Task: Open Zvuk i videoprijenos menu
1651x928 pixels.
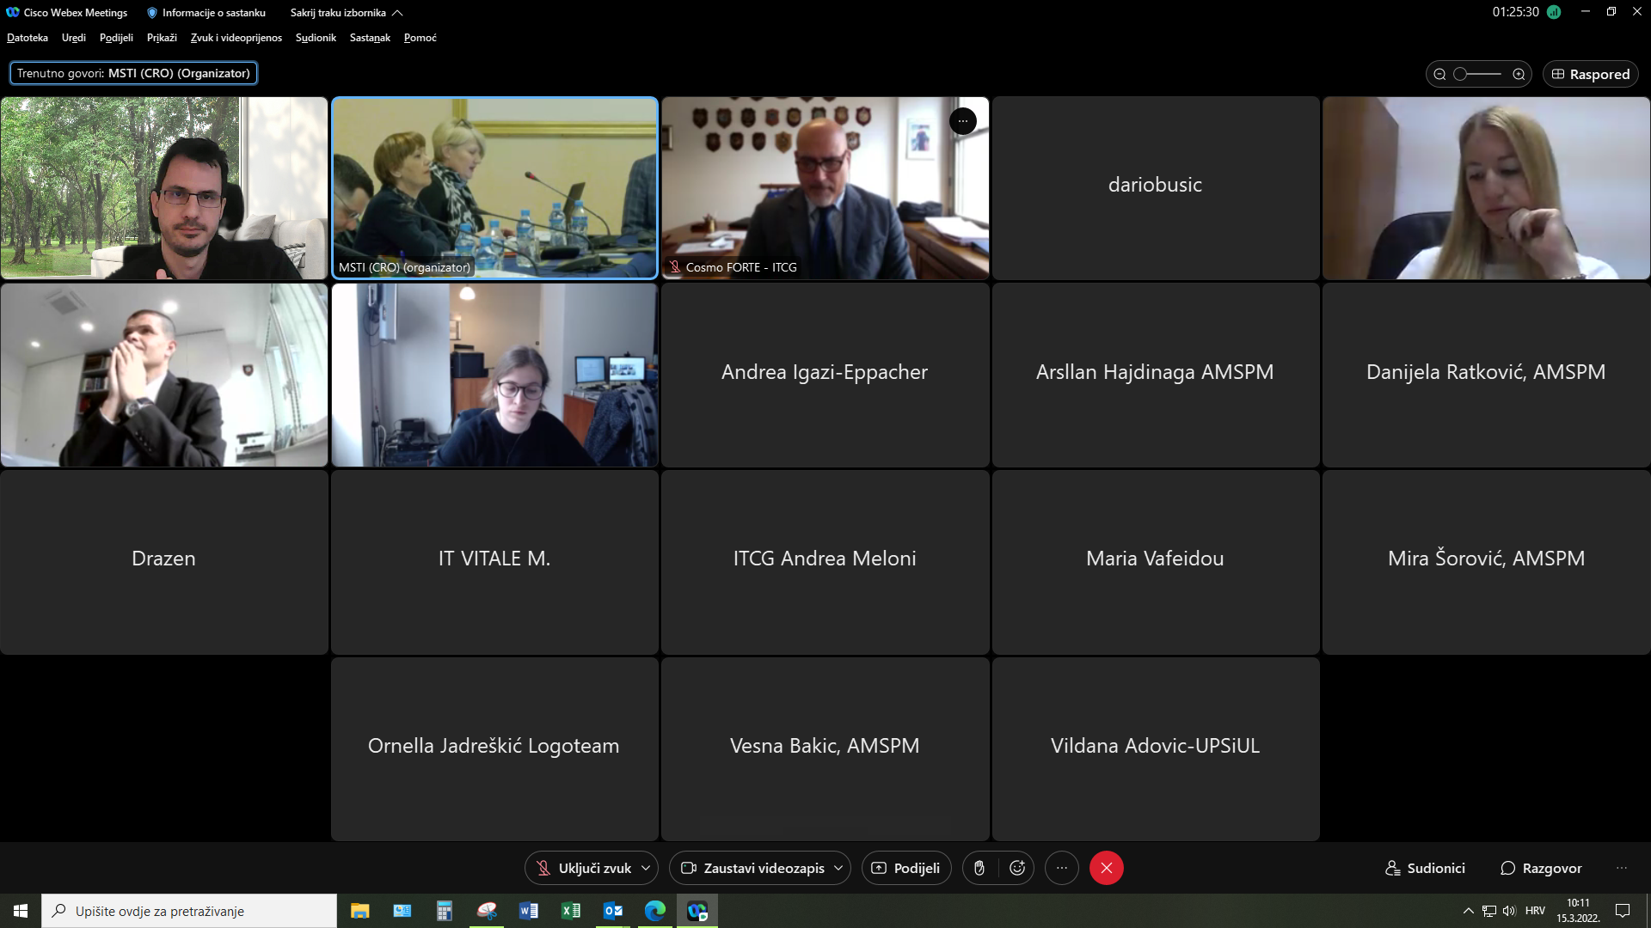Action: click(x=236, y=38)
